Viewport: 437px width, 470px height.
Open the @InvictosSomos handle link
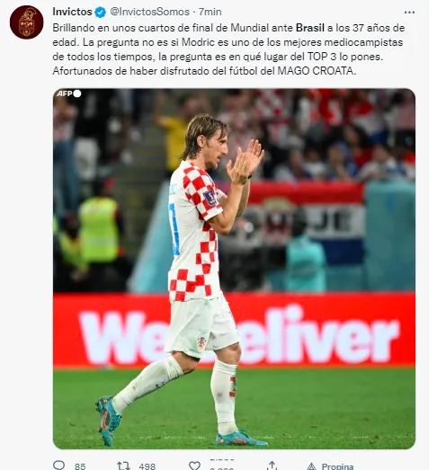(x=149, y=12)
